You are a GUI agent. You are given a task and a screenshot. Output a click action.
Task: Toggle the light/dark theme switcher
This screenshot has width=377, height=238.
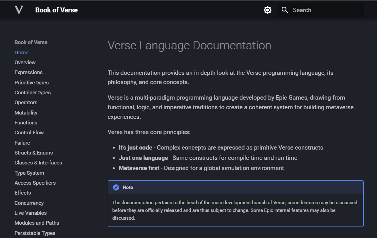(x=267, y=10)
